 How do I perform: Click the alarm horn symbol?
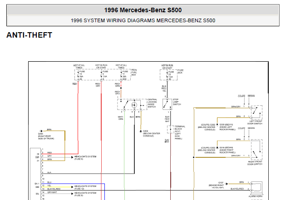(256, 188)
